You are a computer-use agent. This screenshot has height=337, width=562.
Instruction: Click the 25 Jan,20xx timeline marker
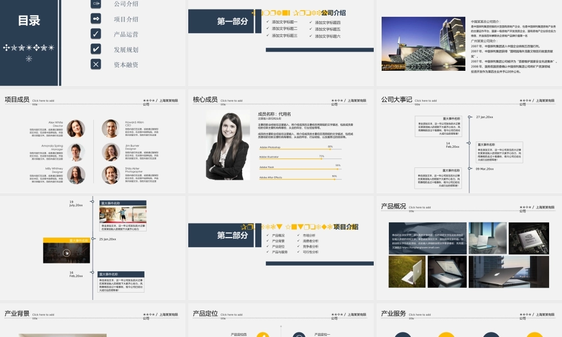pos(93,239)
